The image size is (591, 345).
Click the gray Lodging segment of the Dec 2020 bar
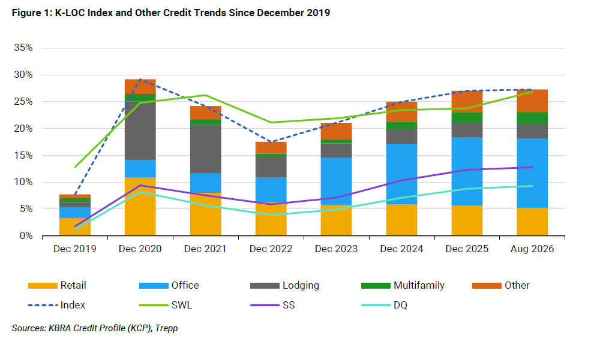[x=140, y=131]
